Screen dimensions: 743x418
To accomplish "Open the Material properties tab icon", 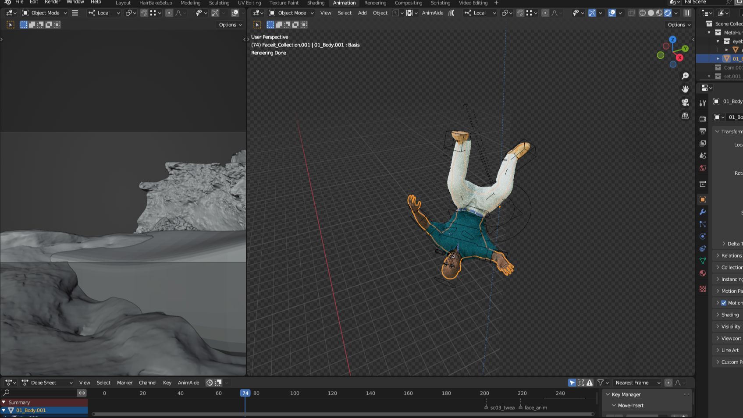I will click(x=703, y=273).
